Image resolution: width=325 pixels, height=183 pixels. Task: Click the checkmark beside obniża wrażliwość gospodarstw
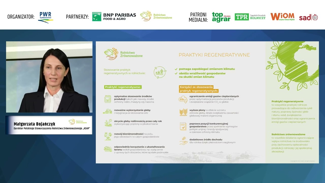pyautogui.click(x=176, y=73)
